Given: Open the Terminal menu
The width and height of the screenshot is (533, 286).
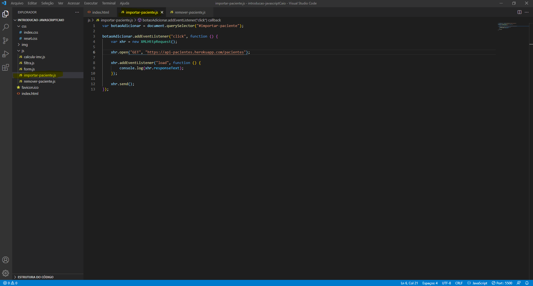Looking at the screenshot, I should (x=108, y=3).
